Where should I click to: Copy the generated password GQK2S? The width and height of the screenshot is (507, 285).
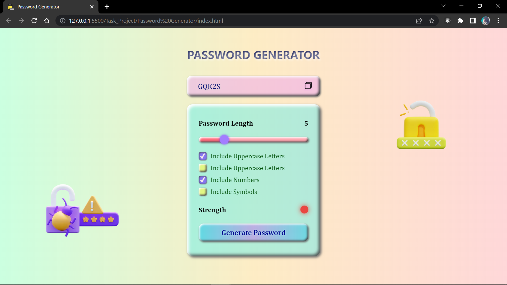click(x=308, y=85)
